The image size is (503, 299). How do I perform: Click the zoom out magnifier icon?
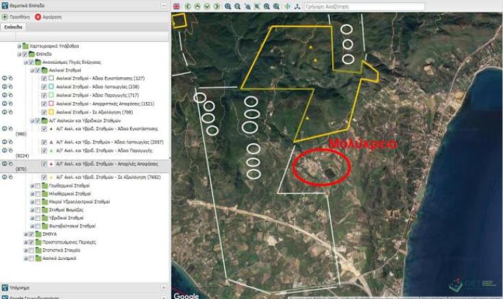tap(238, 6)
